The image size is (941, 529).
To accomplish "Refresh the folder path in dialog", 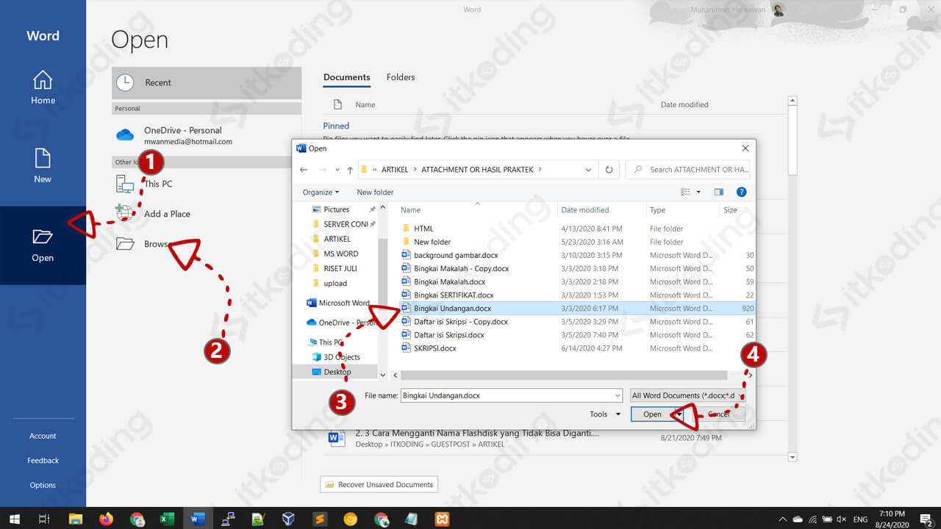I will (609, 170).
